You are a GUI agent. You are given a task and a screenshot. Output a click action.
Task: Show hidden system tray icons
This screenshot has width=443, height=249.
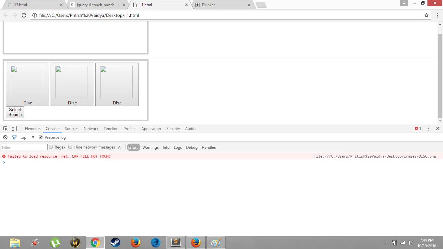click(x=387, y=243)
